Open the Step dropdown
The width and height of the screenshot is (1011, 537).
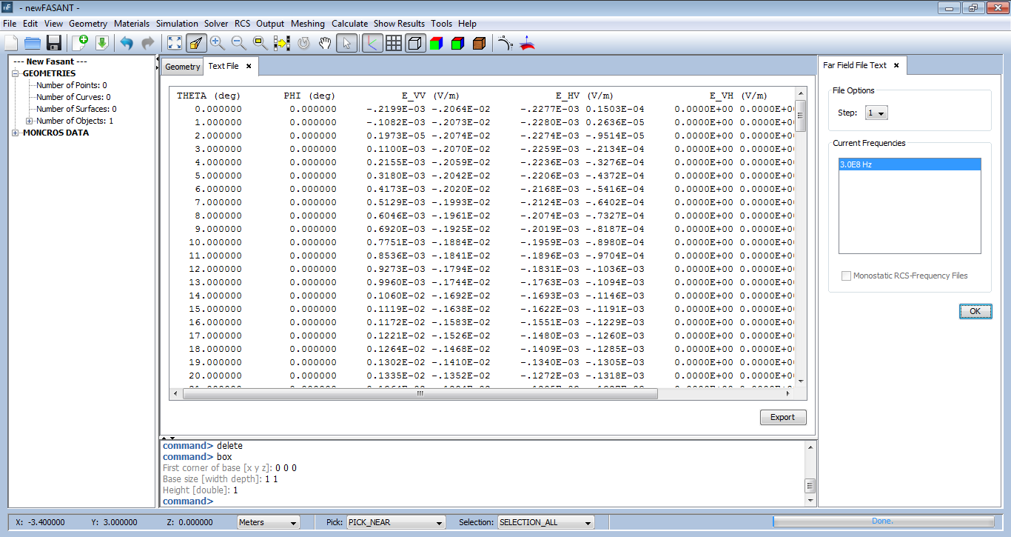876,113
